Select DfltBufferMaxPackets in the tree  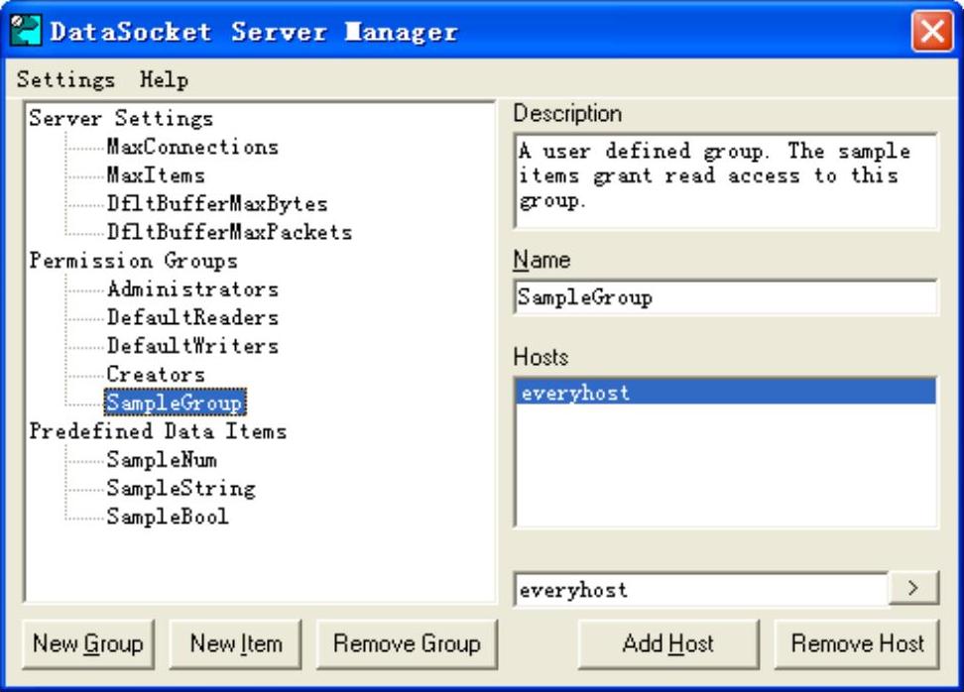coord(229,232)
